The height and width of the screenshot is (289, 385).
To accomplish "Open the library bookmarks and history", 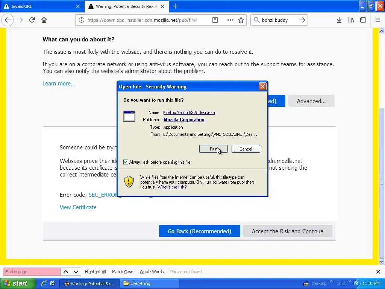I will coord(351,20).
